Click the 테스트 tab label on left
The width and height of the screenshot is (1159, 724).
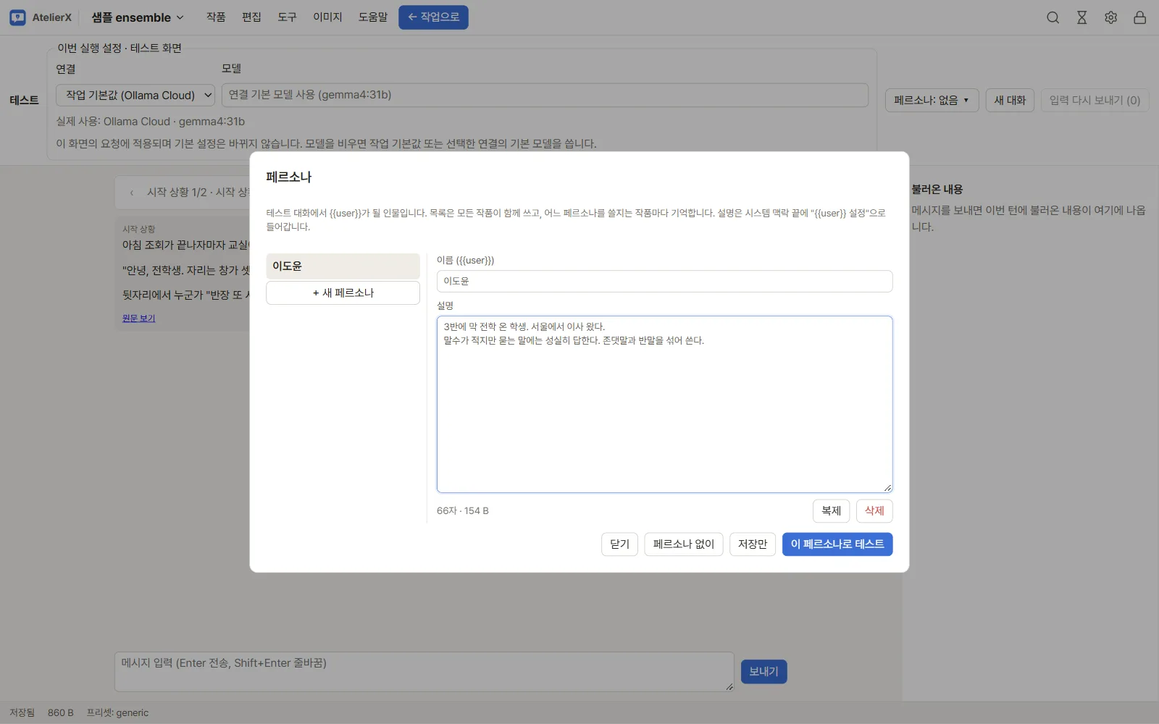(24, 100)
